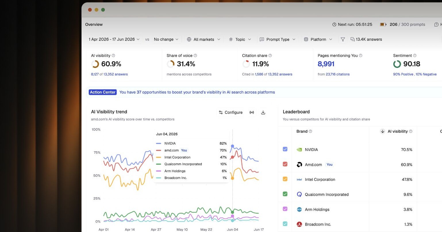Screen dimensions: 442x232
Task: Click the info icon beside Brand column header
Action: tap(310, 131)
